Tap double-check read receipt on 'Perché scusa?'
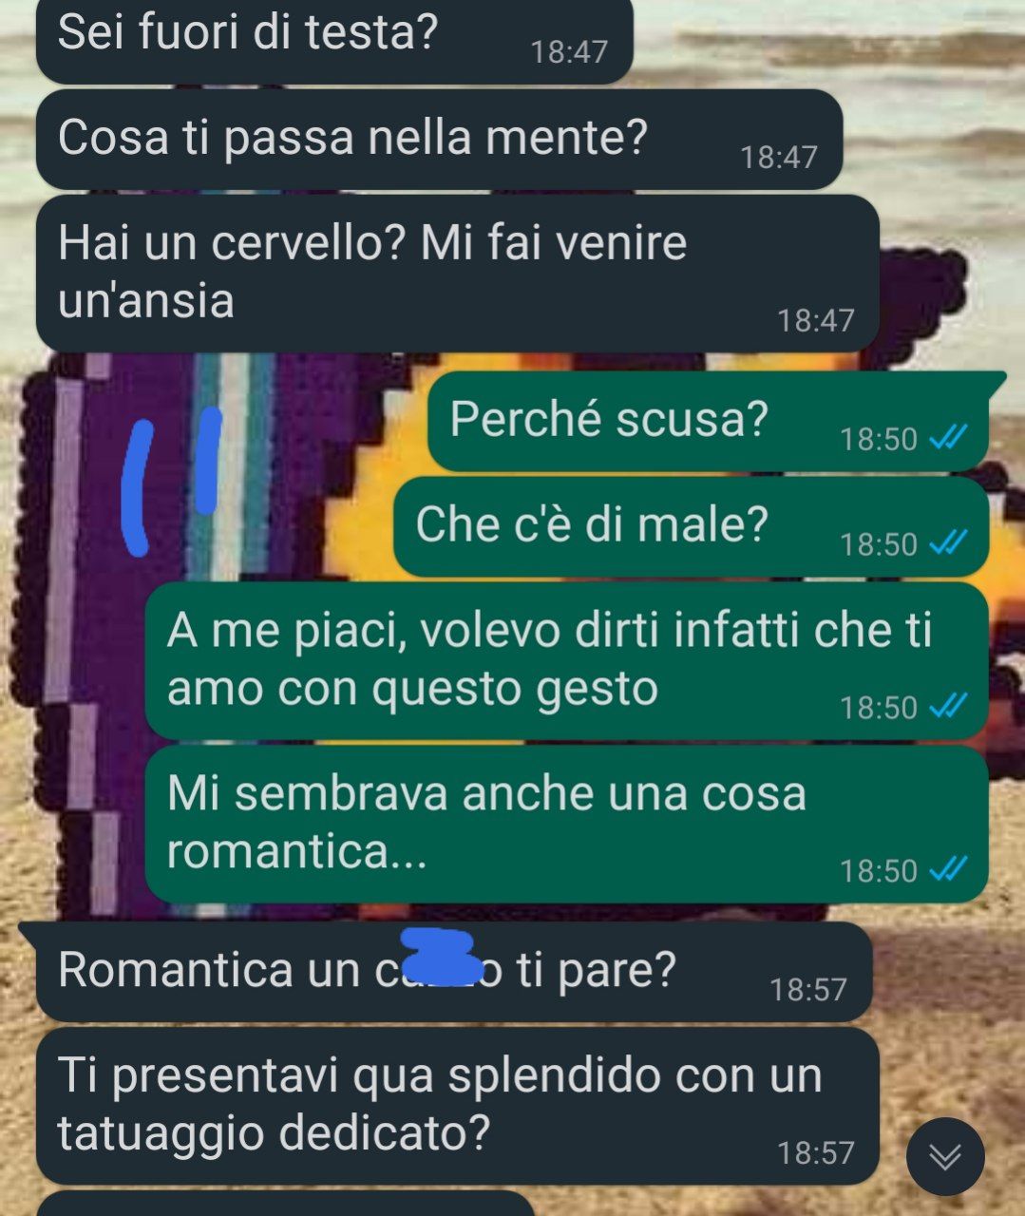Screen dimensions: 1025x1216 point(947,437)
